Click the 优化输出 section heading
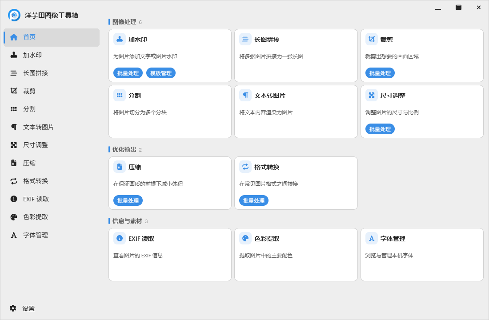The width and height of the screenshot is (489, 320). (x=124, y=149)
